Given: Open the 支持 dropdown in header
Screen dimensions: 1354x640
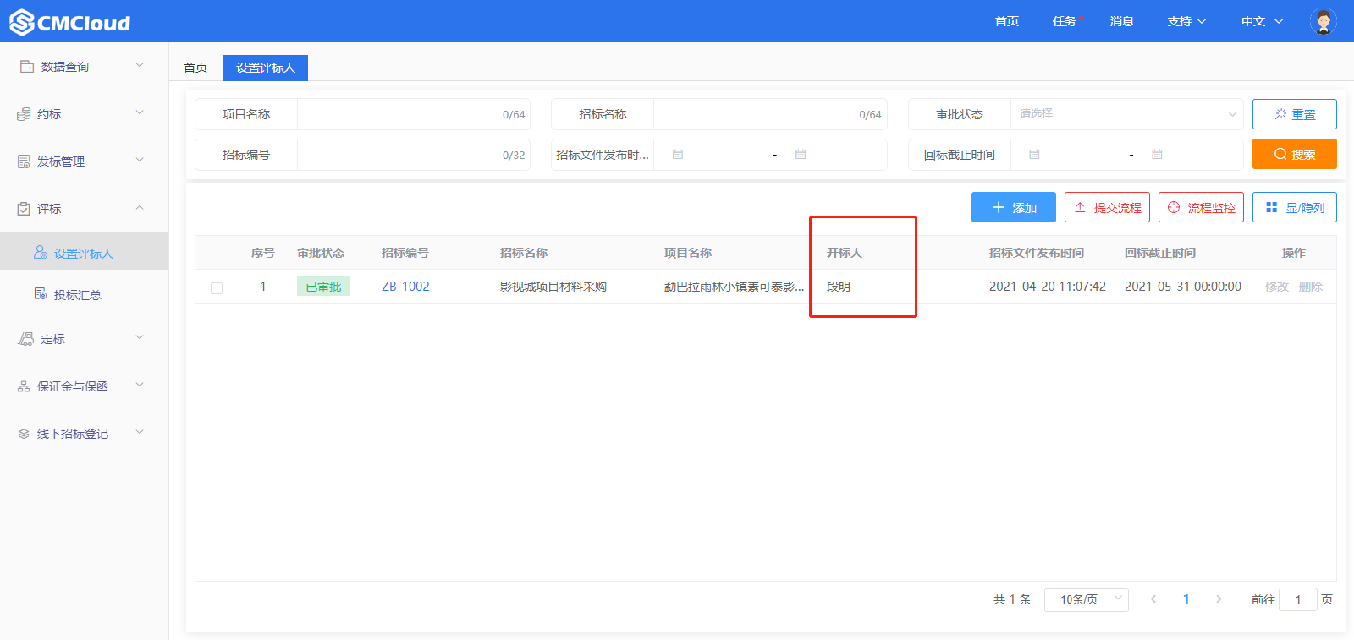Looking at the screenshot, I should pyautogui.click(x=1186, y=21).
